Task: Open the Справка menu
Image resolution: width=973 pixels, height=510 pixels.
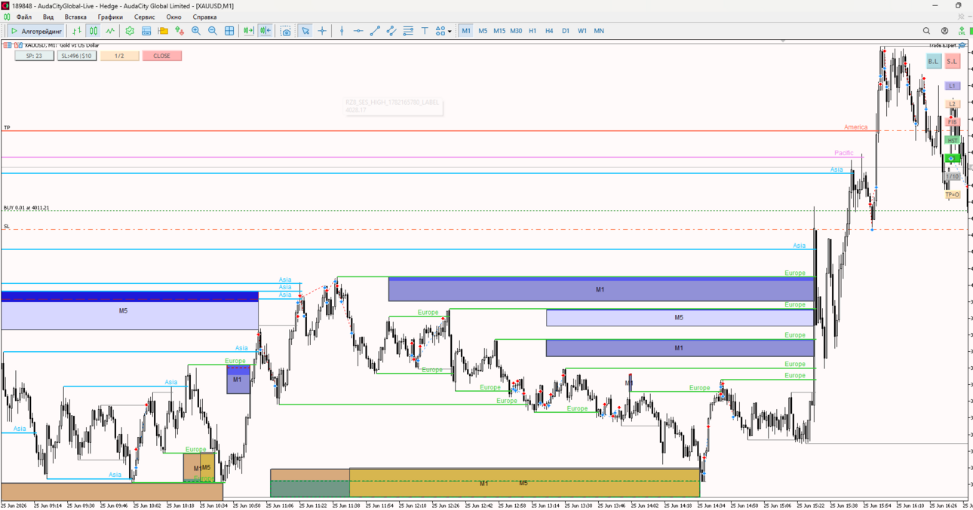Action: pyautogui.click(x=204, y=17)
